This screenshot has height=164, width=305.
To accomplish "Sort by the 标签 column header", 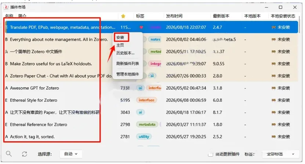I will (140, 16).
